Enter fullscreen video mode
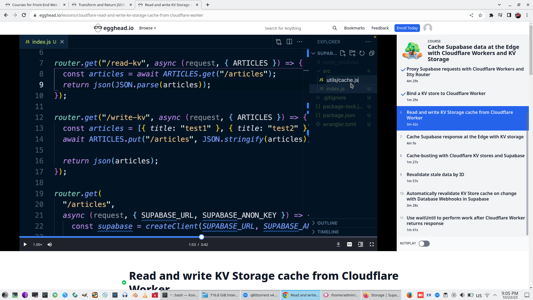 pos(372,244)
